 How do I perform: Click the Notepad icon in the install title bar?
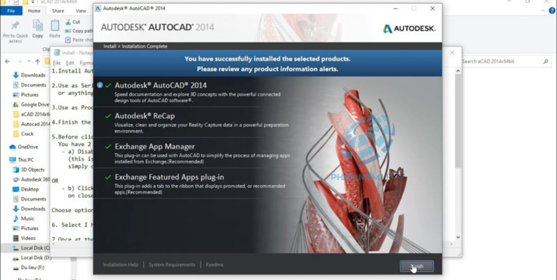[57, 52]
